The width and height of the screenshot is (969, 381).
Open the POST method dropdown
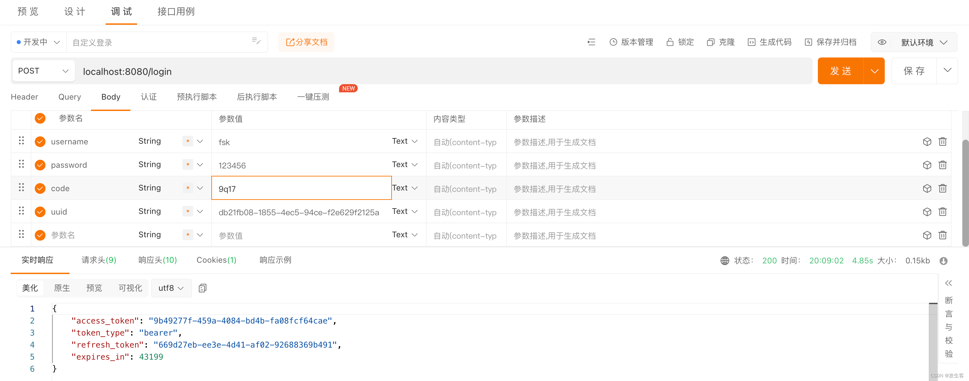point(43,71)
